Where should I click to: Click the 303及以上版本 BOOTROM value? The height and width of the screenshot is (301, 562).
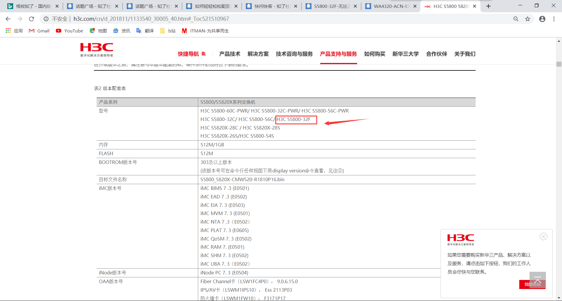(216, 162)
